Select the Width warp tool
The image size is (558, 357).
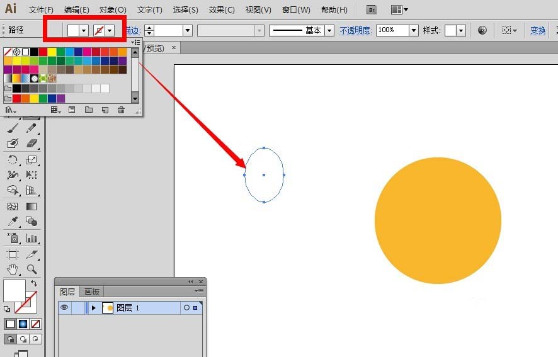tap(13, 175)
